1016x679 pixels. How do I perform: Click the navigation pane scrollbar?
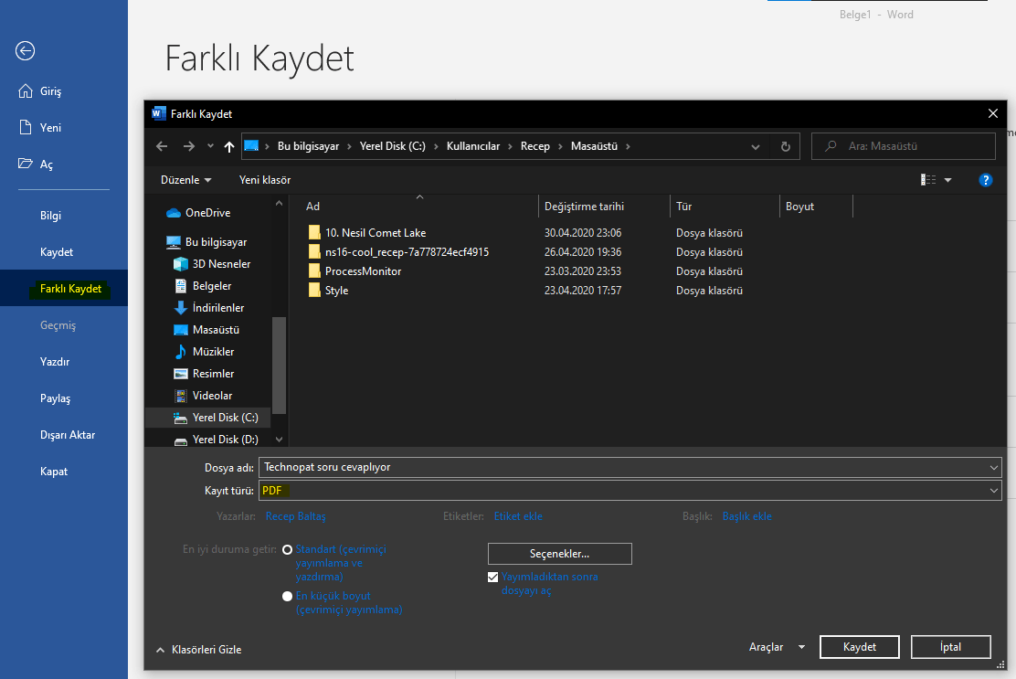point(280,365)
